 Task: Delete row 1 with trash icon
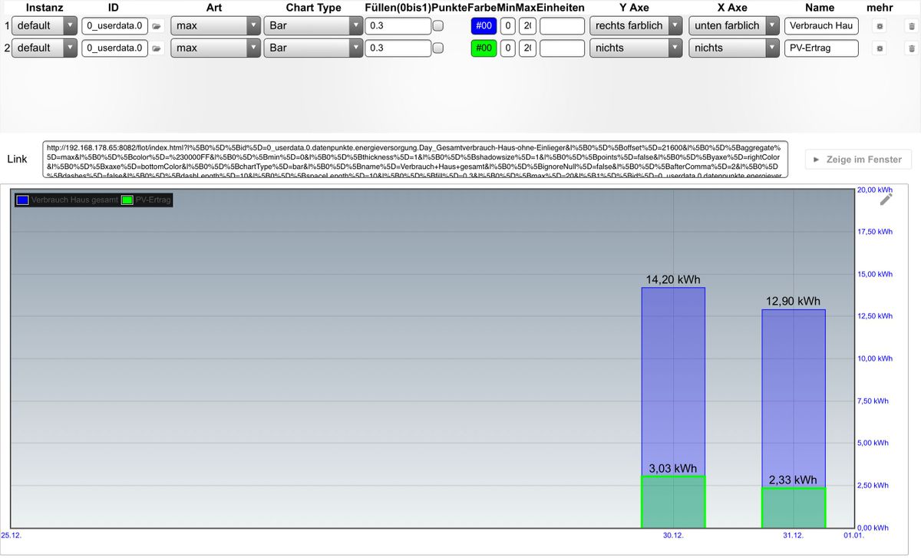[x=911, y=25]
